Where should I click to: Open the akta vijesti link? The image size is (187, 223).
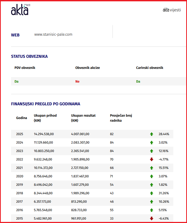coord(172,10)
